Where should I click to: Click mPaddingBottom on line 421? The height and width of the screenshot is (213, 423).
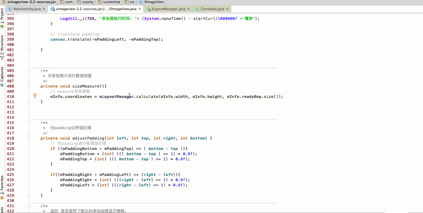coord(77,154)
